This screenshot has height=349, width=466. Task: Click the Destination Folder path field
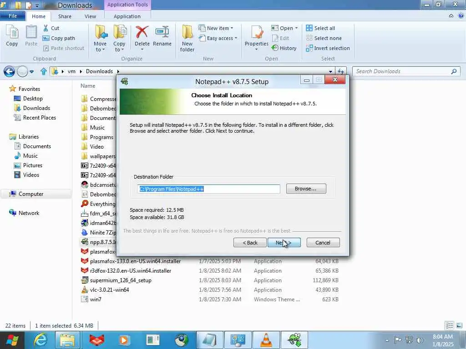(208, 189)
